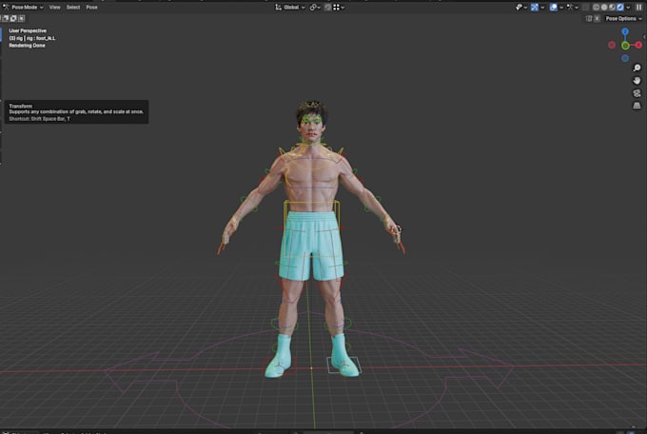Expand the Pose Options dropdown

623,18
